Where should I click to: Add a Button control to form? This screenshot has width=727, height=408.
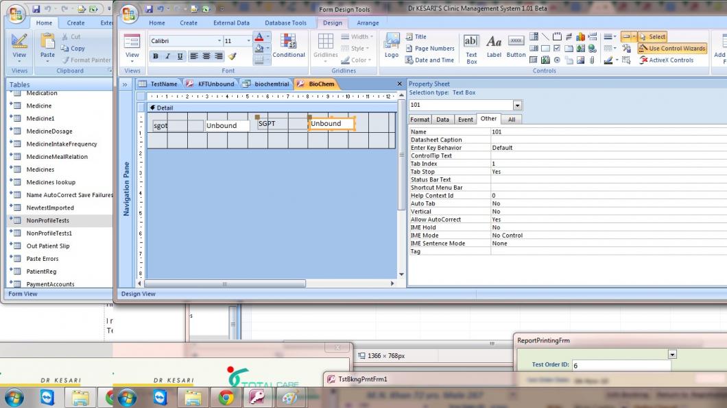coord(516,47)
